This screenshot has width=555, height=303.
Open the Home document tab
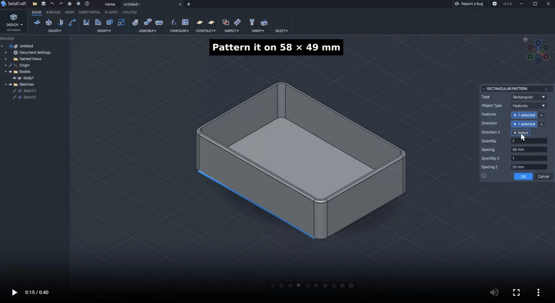pyautogui.click(x=110, y=4)
